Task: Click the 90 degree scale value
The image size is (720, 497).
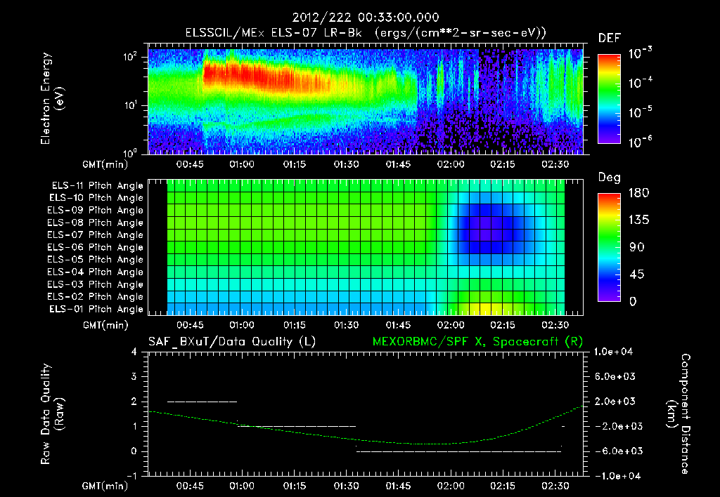Action: 636,247
